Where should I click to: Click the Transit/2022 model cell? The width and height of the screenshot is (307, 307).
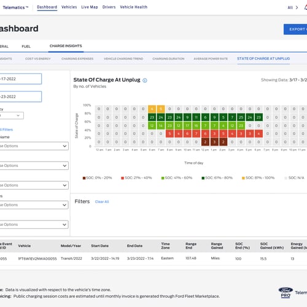click(71, 258)
